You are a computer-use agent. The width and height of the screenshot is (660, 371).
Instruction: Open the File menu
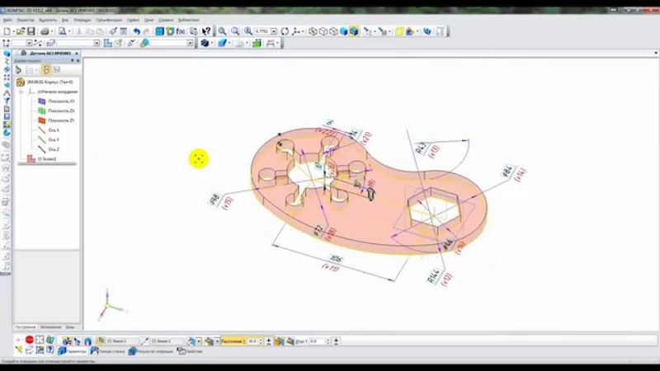(7, 20)
